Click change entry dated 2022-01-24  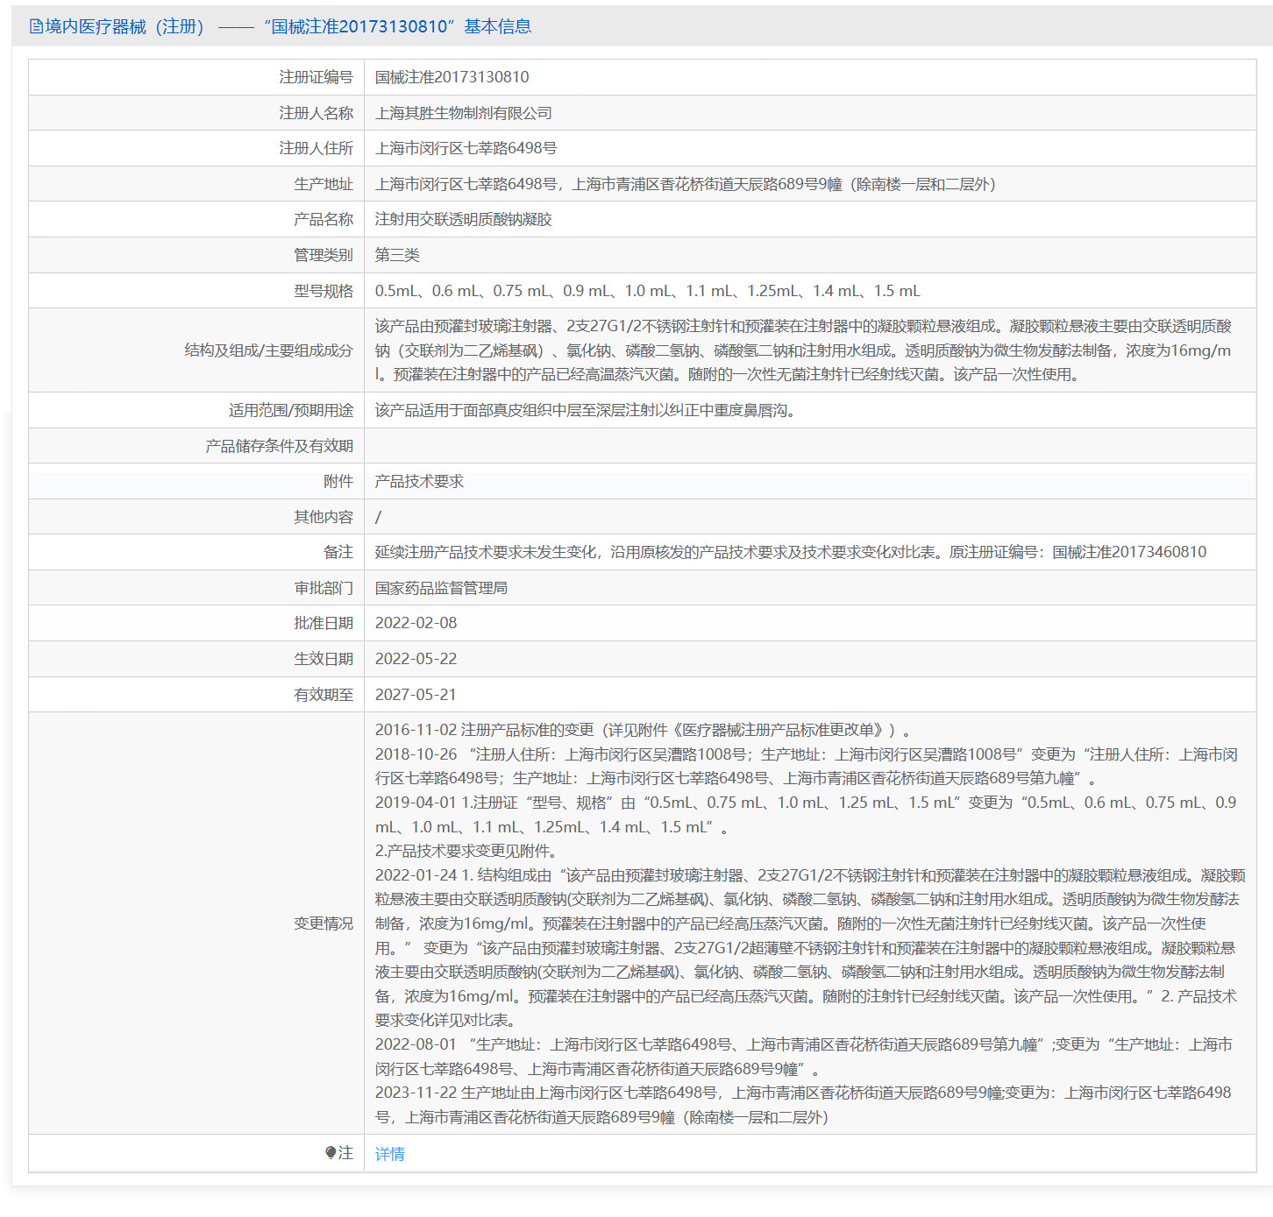click(810, 947)
